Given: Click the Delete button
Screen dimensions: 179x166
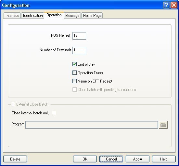Looking at the screenshot, I should tap(15, 159).
